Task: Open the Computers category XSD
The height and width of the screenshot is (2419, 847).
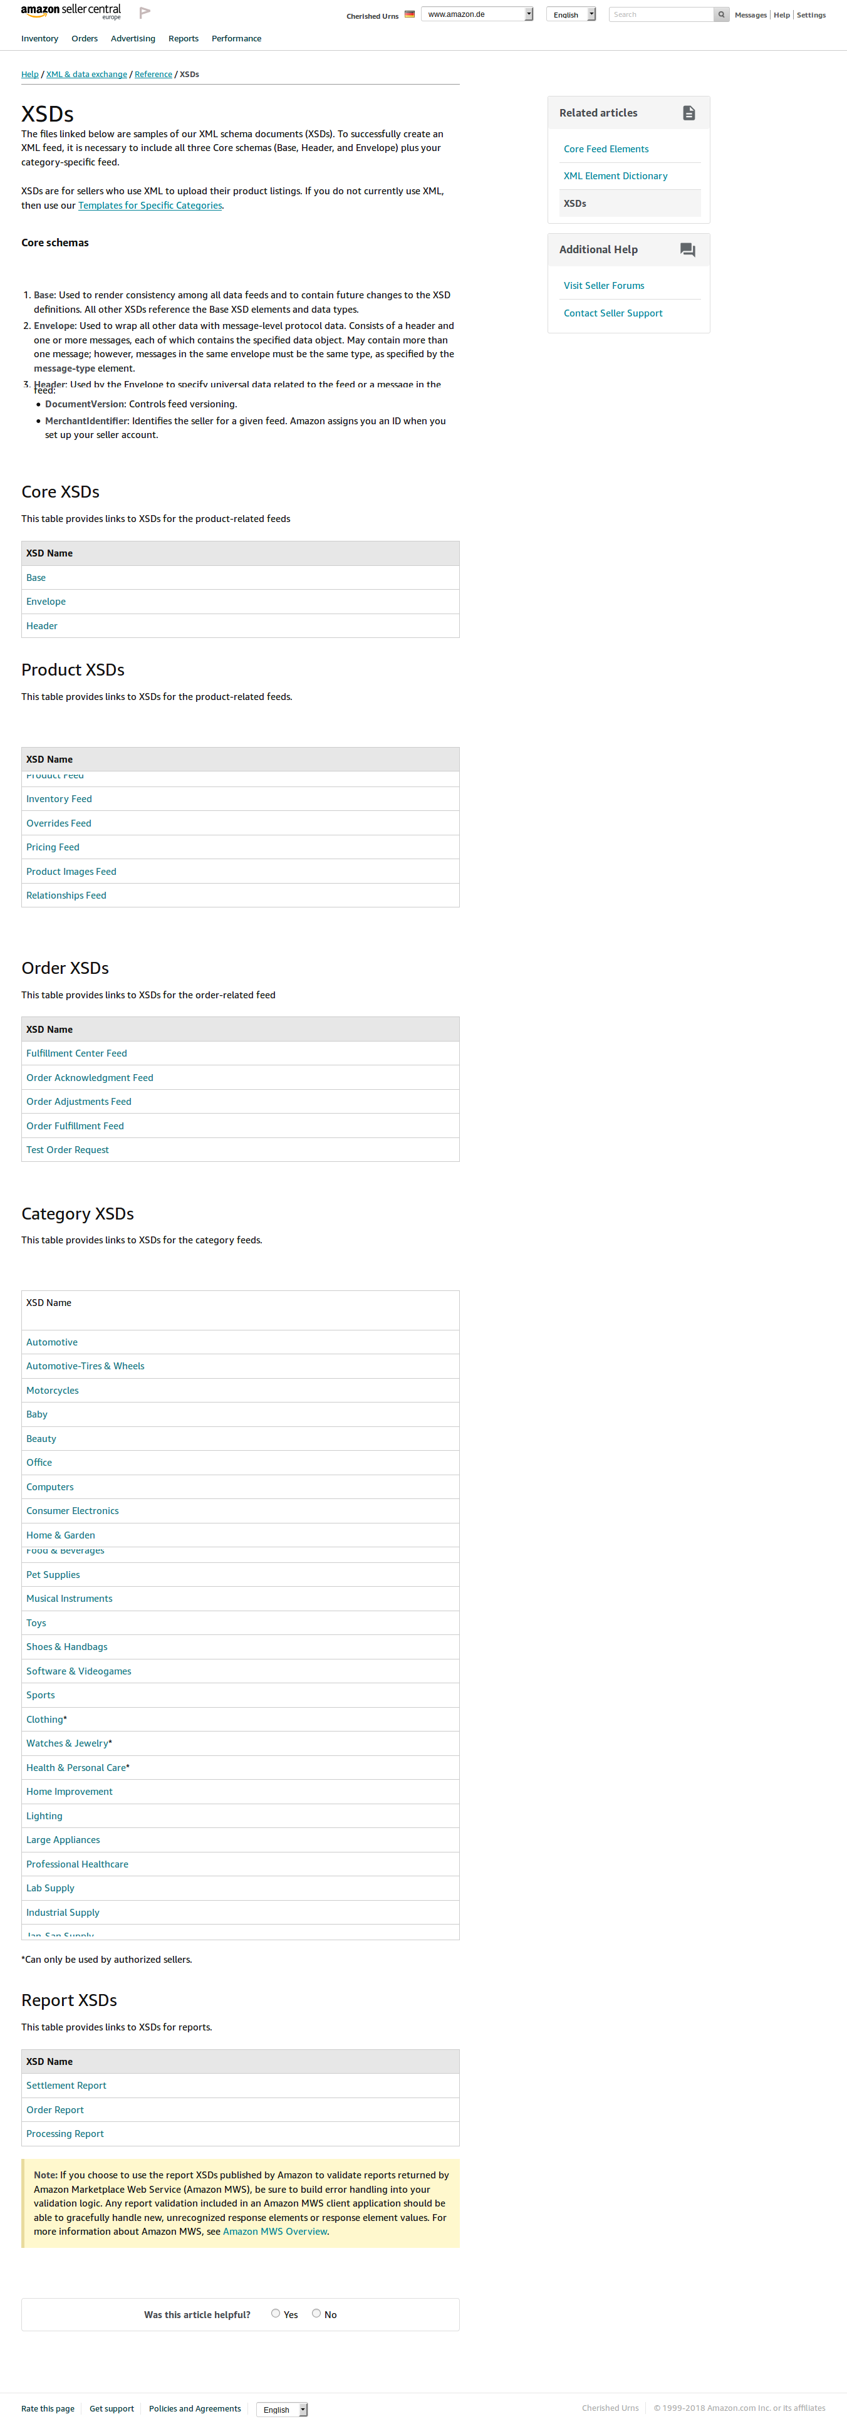Action: [x=49, y=1488]
